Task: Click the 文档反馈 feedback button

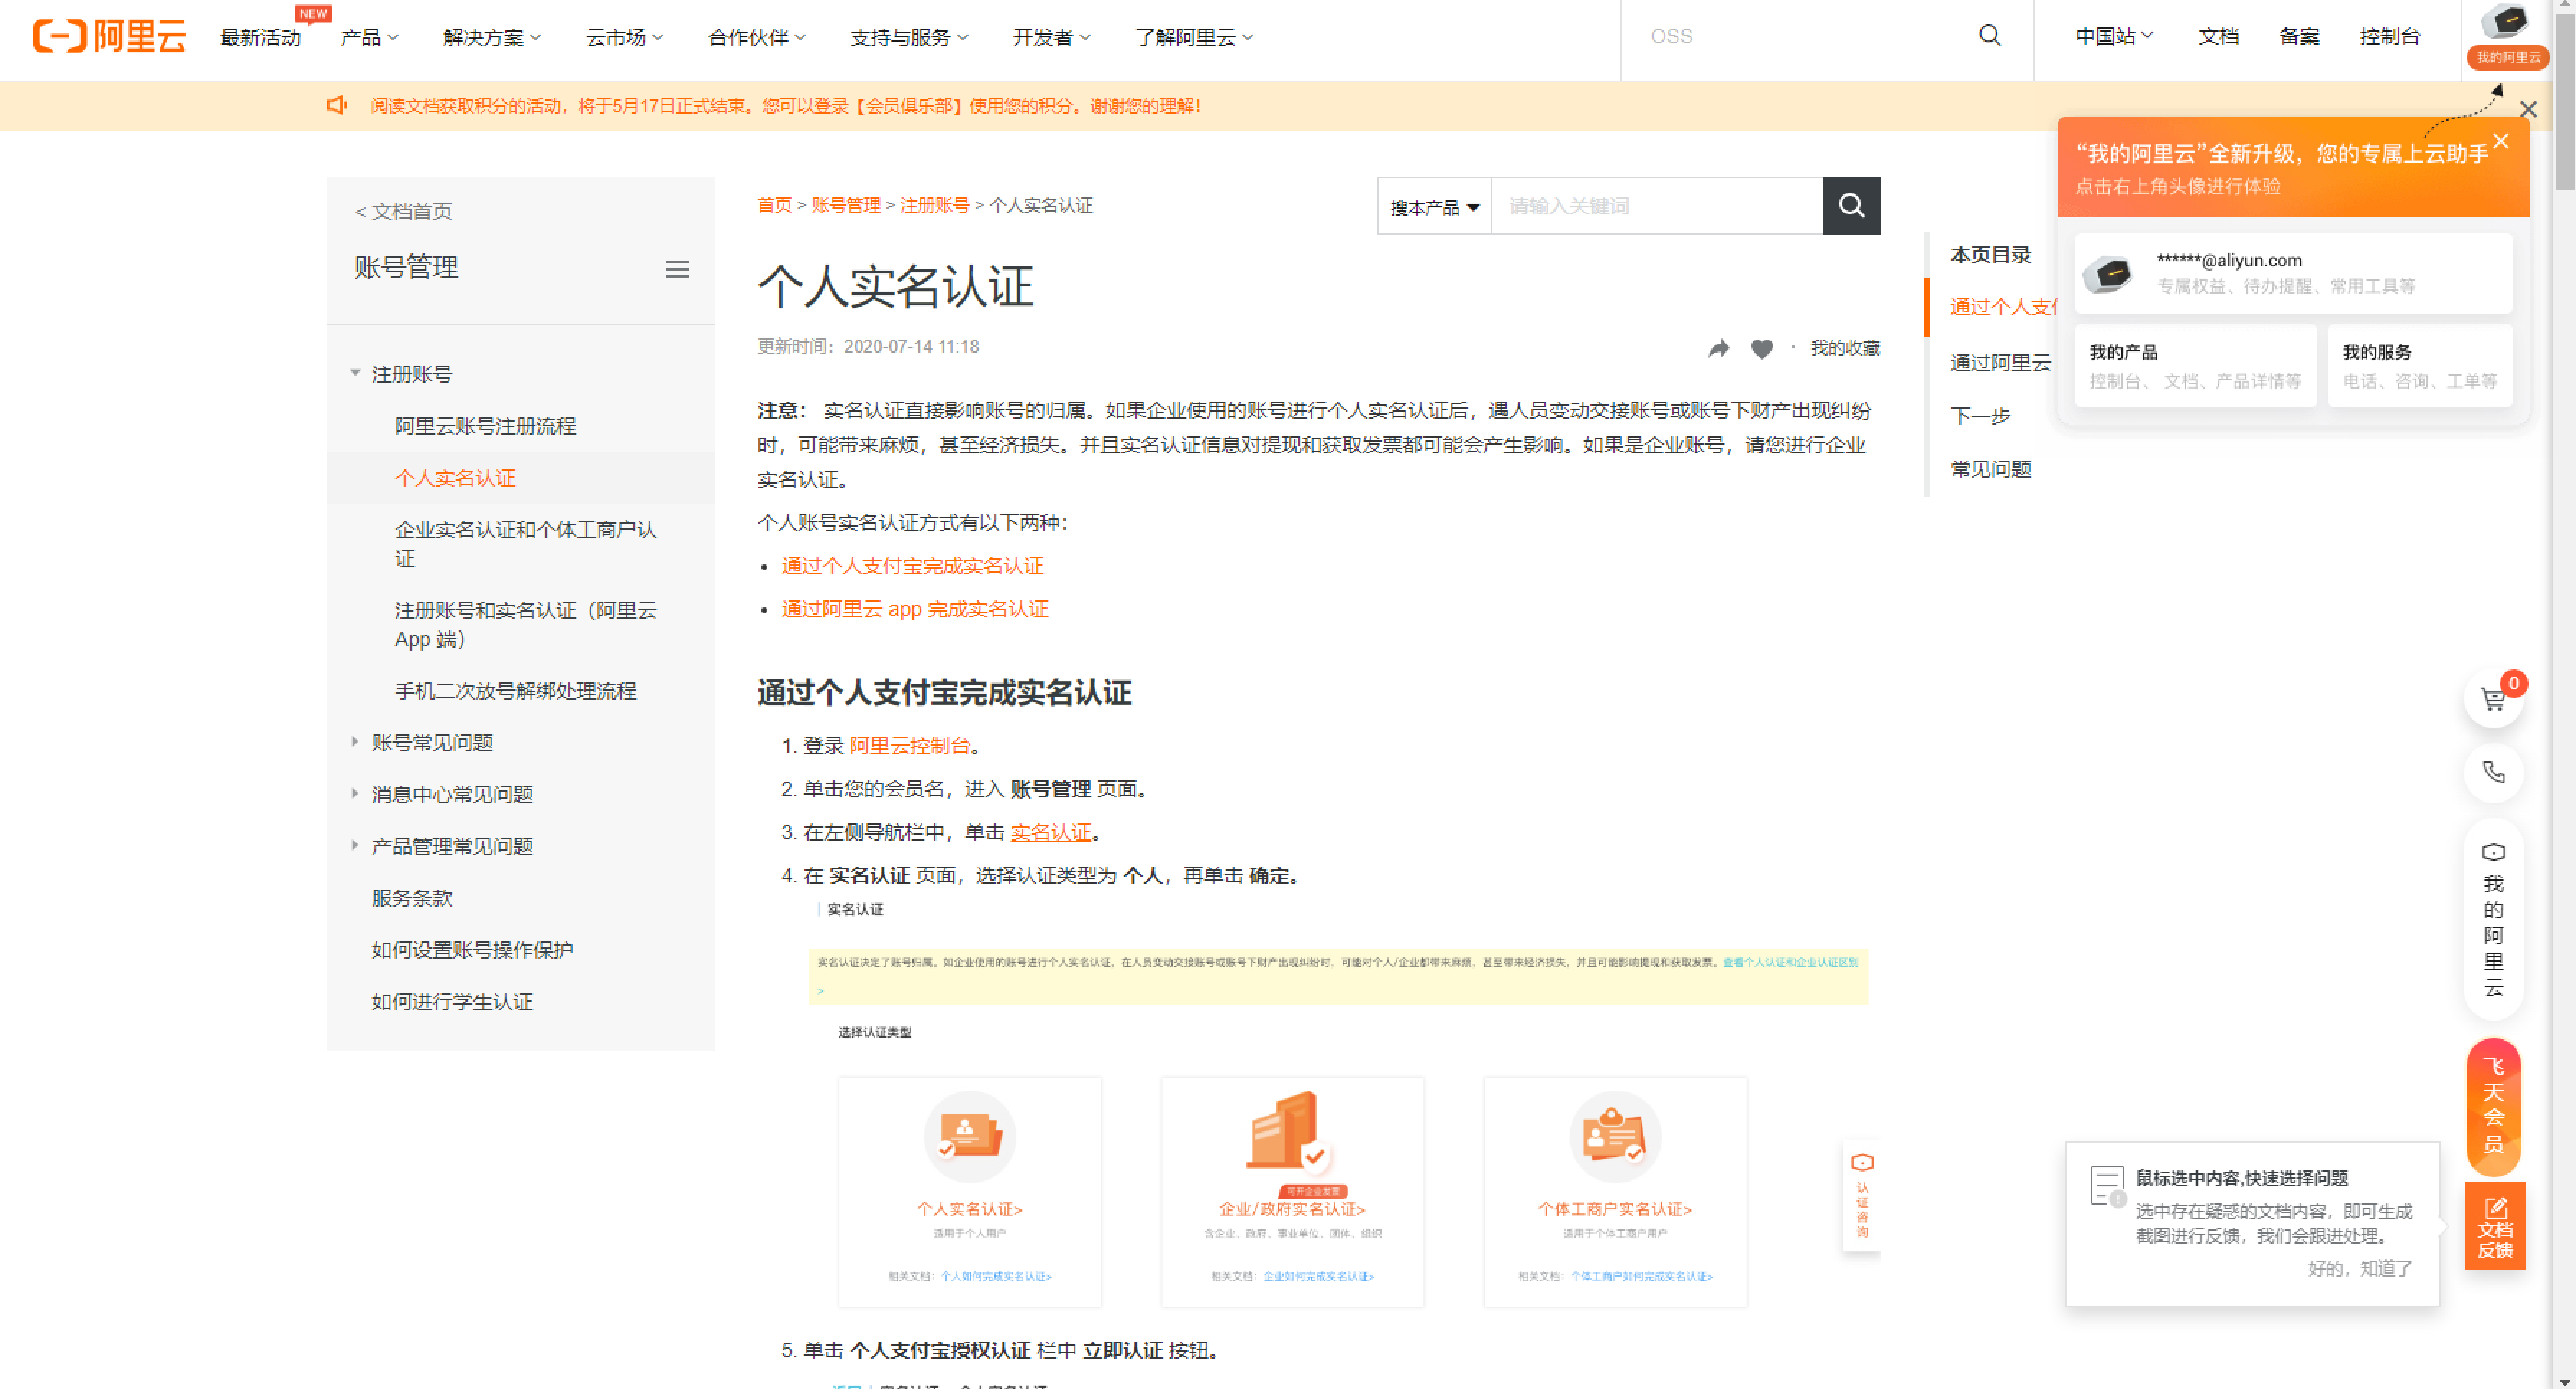Action: coord(2494,1225)
